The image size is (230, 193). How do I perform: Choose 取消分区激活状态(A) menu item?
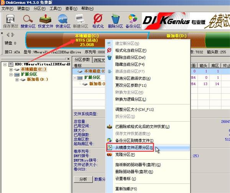coord(133,79)
